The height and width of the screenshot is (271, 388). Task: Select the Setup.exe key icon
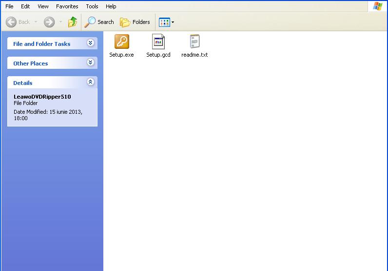[x=122, y=42]
